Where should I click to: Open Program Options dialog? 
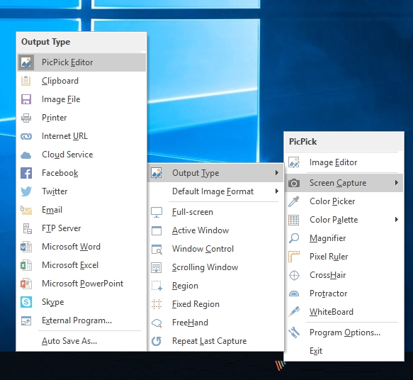344,332
